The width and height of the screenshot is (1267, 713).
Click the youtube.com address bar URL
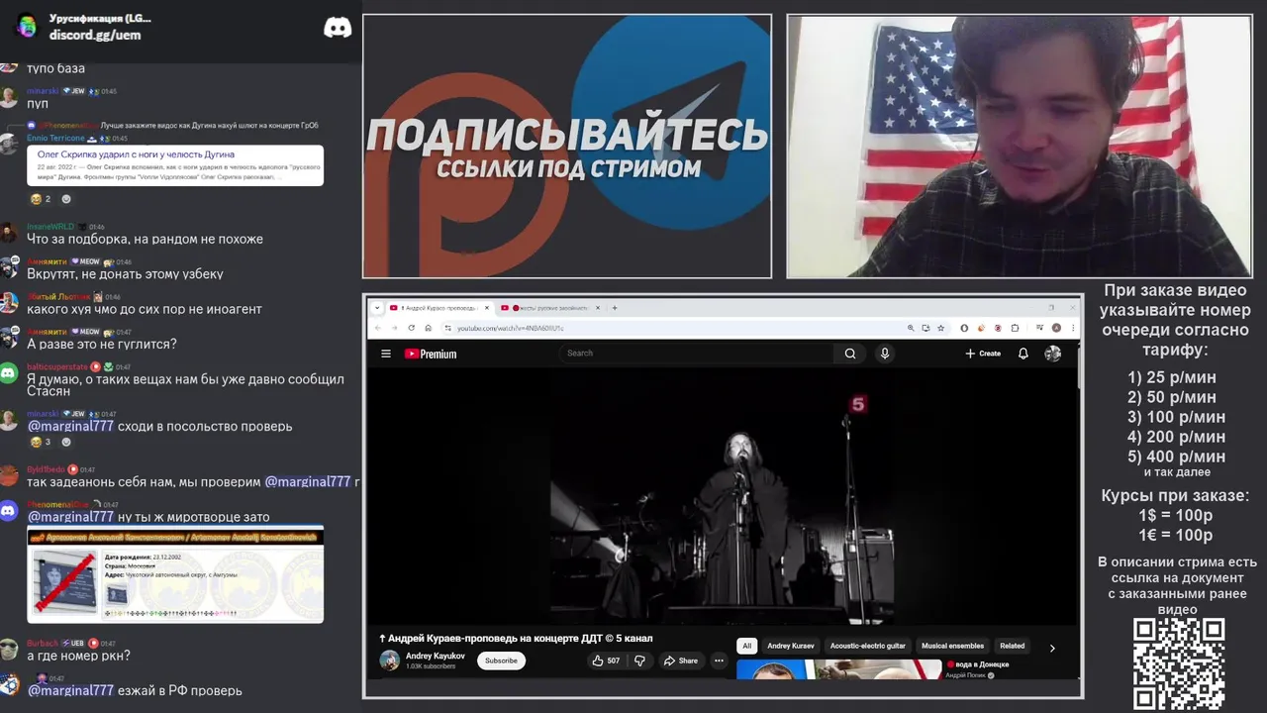click(510, 328)
